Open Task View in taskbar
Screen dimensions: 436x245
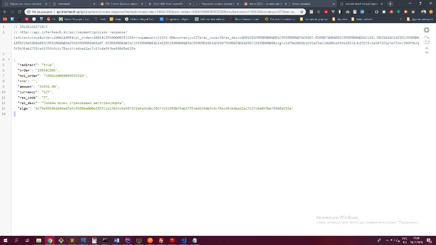[x=28, y=240]
